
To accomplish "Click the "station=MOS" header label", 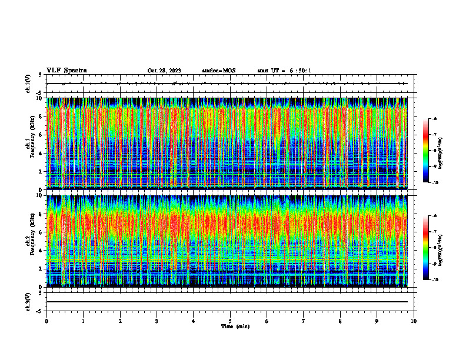I will coord(219,71).
